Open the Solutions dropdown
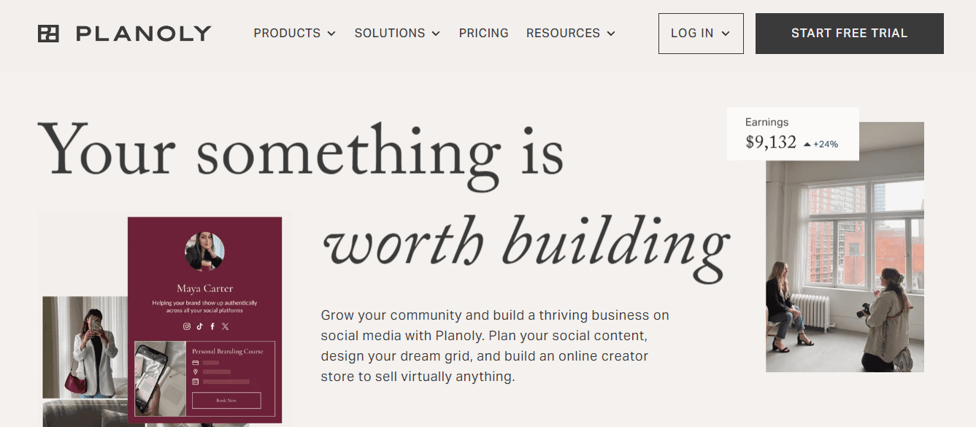Screen dimensions: 976x427 pos(397,34)
